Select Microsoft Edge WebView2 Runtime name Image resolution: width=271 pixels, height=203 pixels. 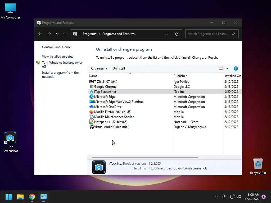point(119,102)
